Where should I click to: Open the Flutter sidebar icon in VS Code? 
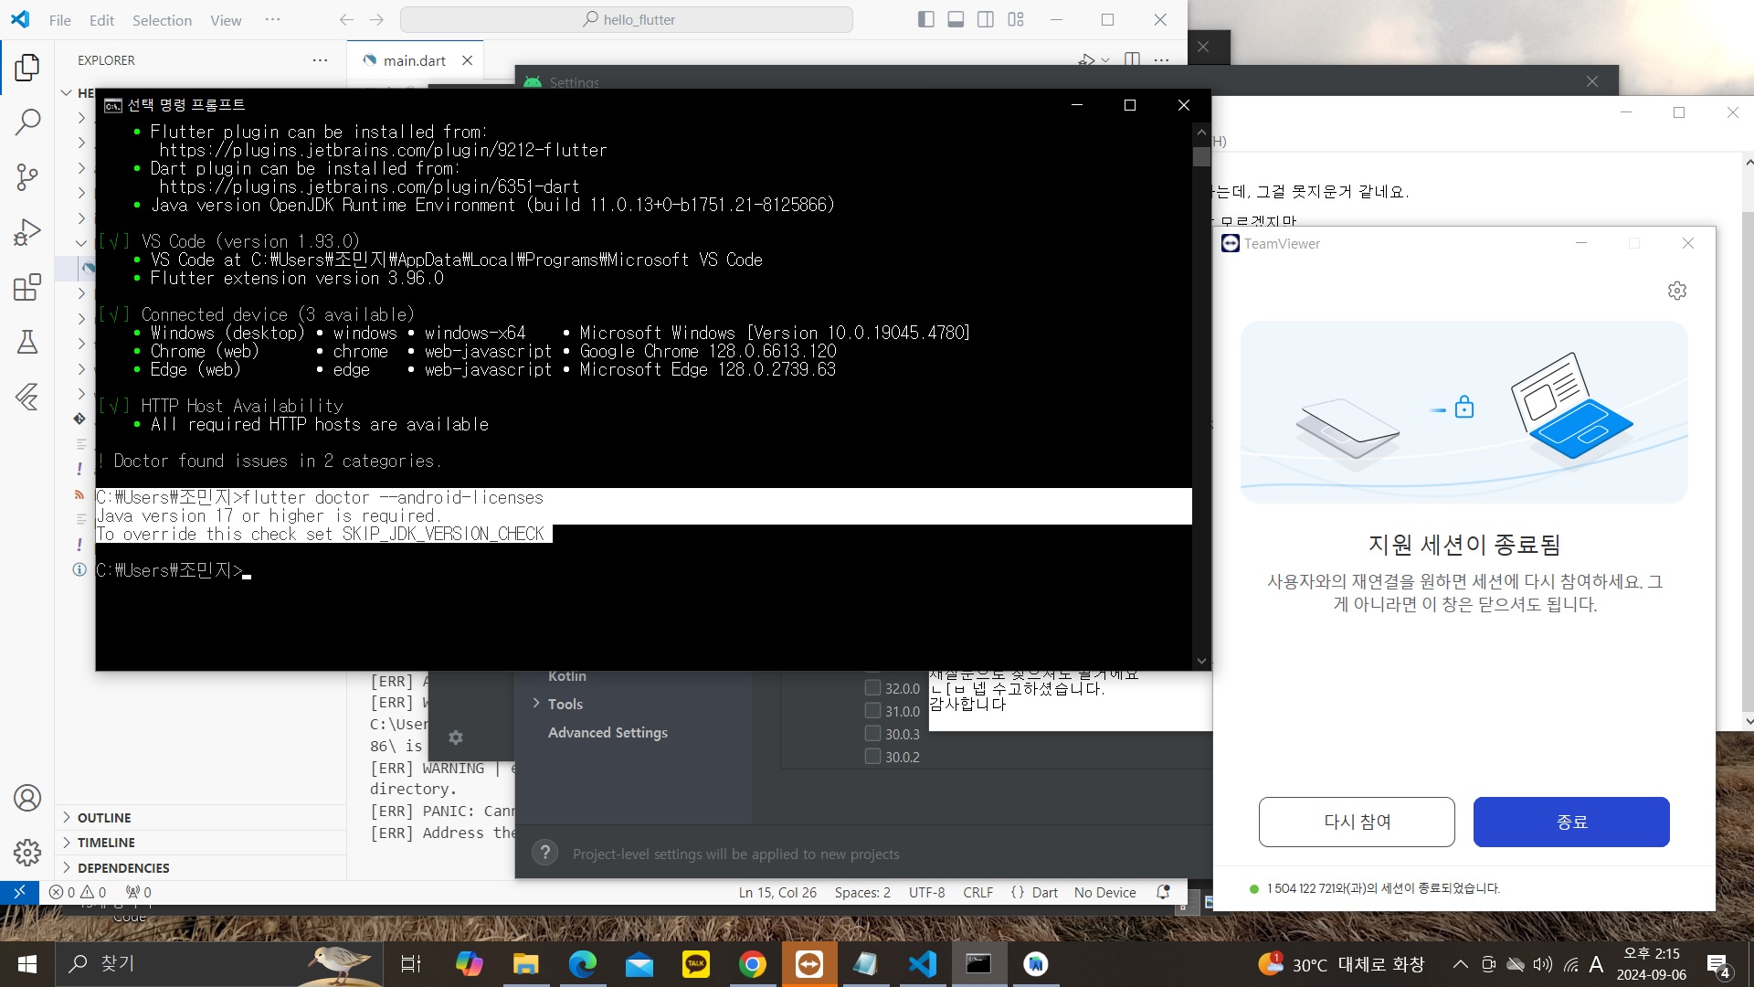(27, 397)
